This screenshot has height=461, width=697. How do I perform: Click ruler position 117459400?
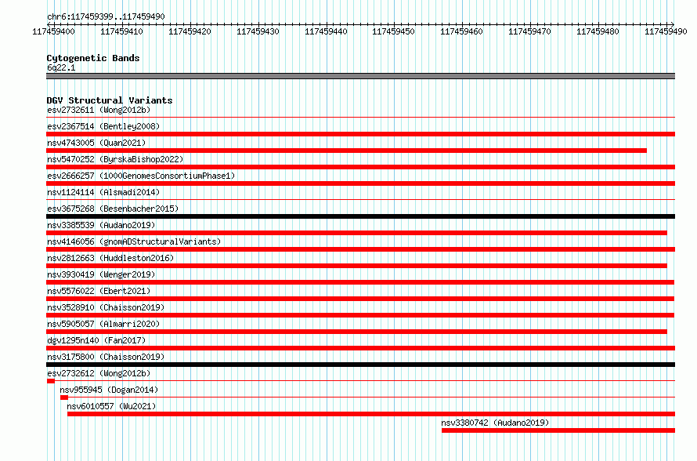[x=53, y=31]
